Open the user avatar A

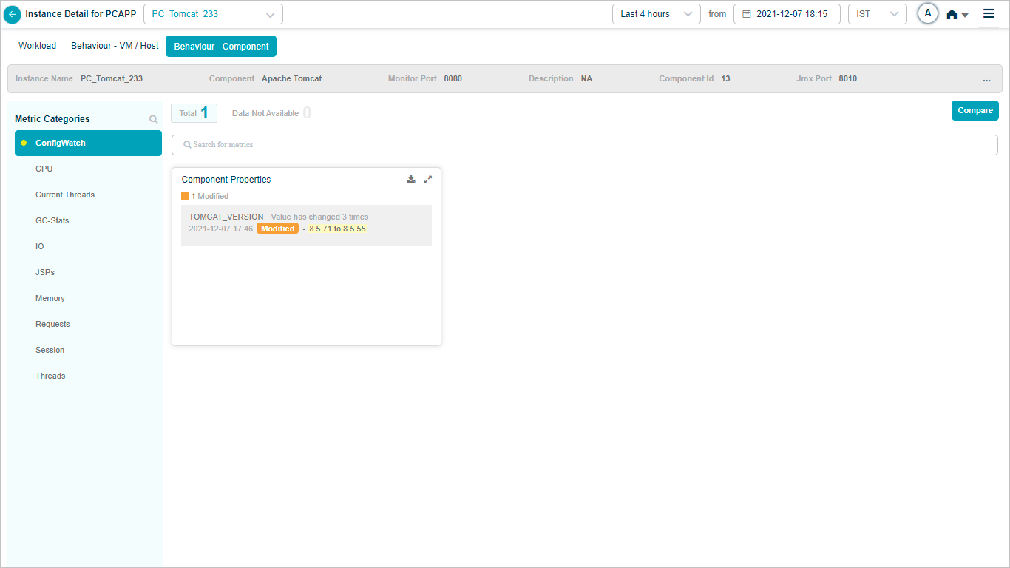(x=928, y=13)
